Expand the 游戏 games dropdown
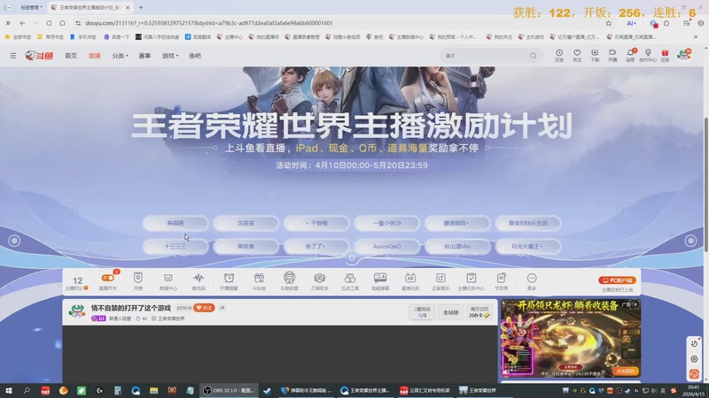Image resolution: width=709 pixels, height=398 pixels. pos(170,56)
